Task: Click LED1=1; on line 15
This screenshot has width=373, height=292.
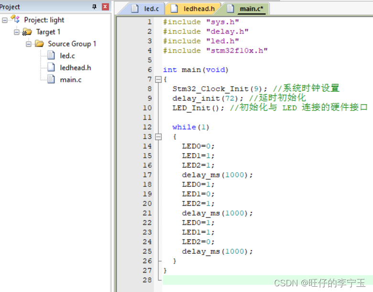Action: click(198, 156)
